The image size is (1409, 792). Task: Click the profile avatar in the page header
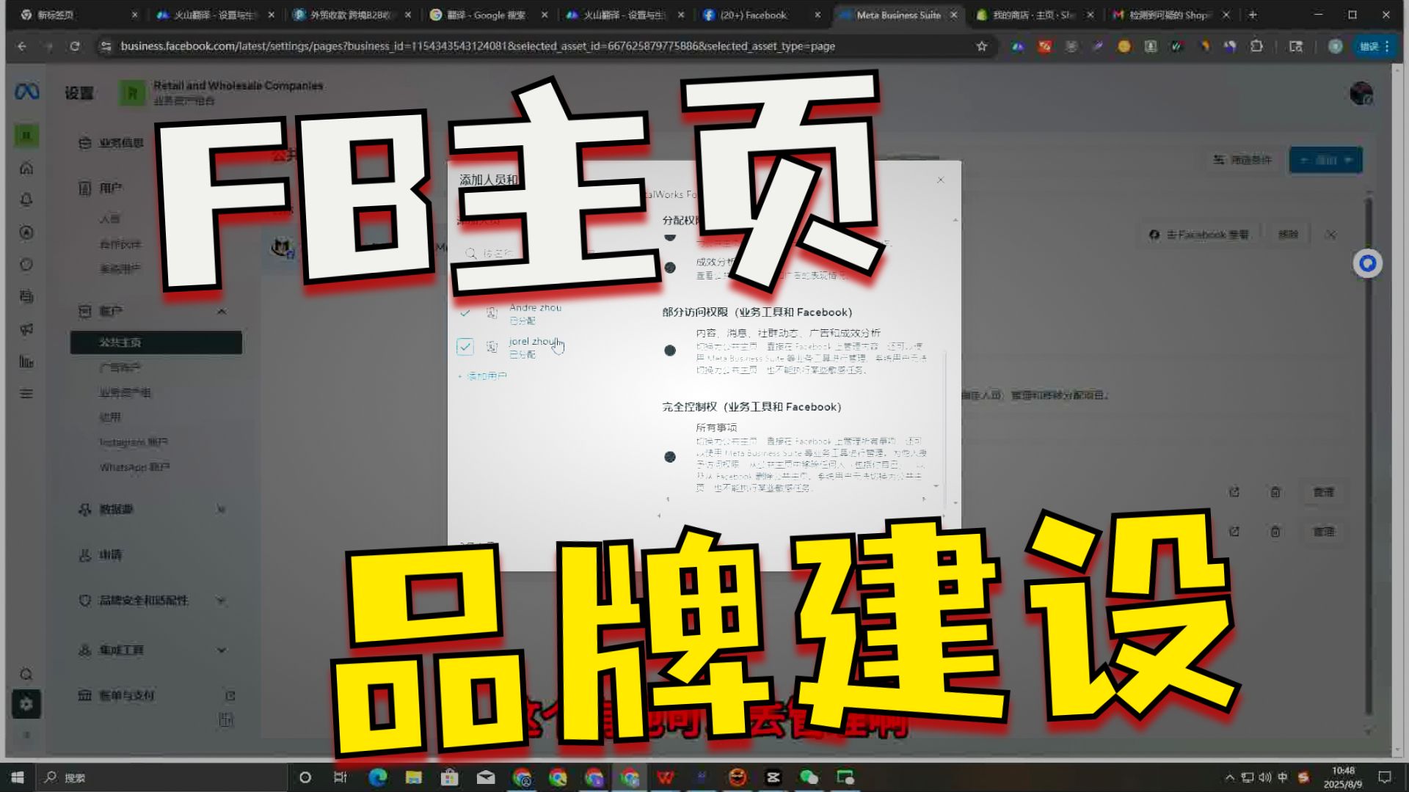click(x=1361, y=93)
